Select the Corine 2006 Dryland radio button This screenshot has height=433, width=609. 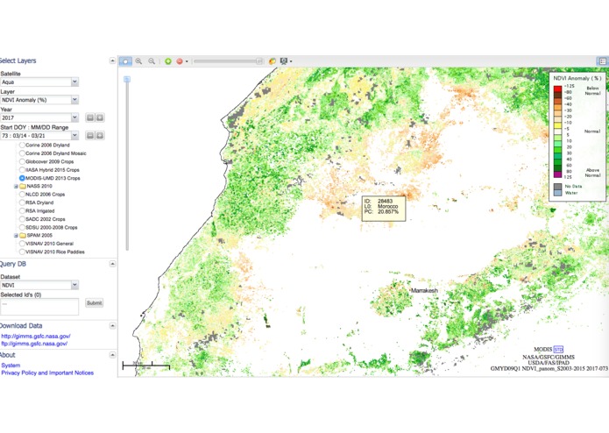click(x=22, y=145)
